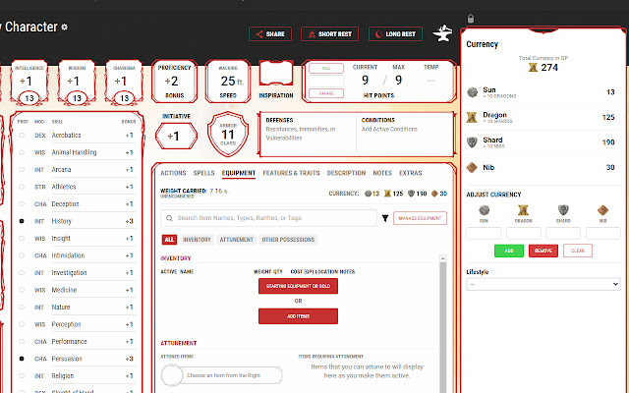Click Shard coin icon under Adjust Currency
The image size is (629, 393).
pos(563,210)
